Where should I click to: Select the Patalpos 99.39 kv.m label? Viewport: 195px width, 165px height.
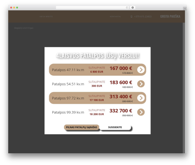click(68, 112)
